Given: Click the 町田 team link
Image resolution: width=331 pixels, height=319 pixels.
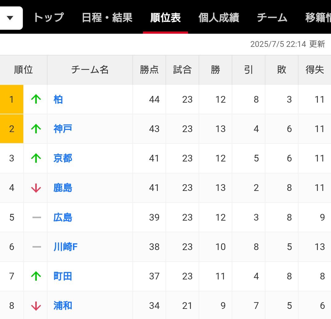Looking at the screenshot, I should 63,276.
